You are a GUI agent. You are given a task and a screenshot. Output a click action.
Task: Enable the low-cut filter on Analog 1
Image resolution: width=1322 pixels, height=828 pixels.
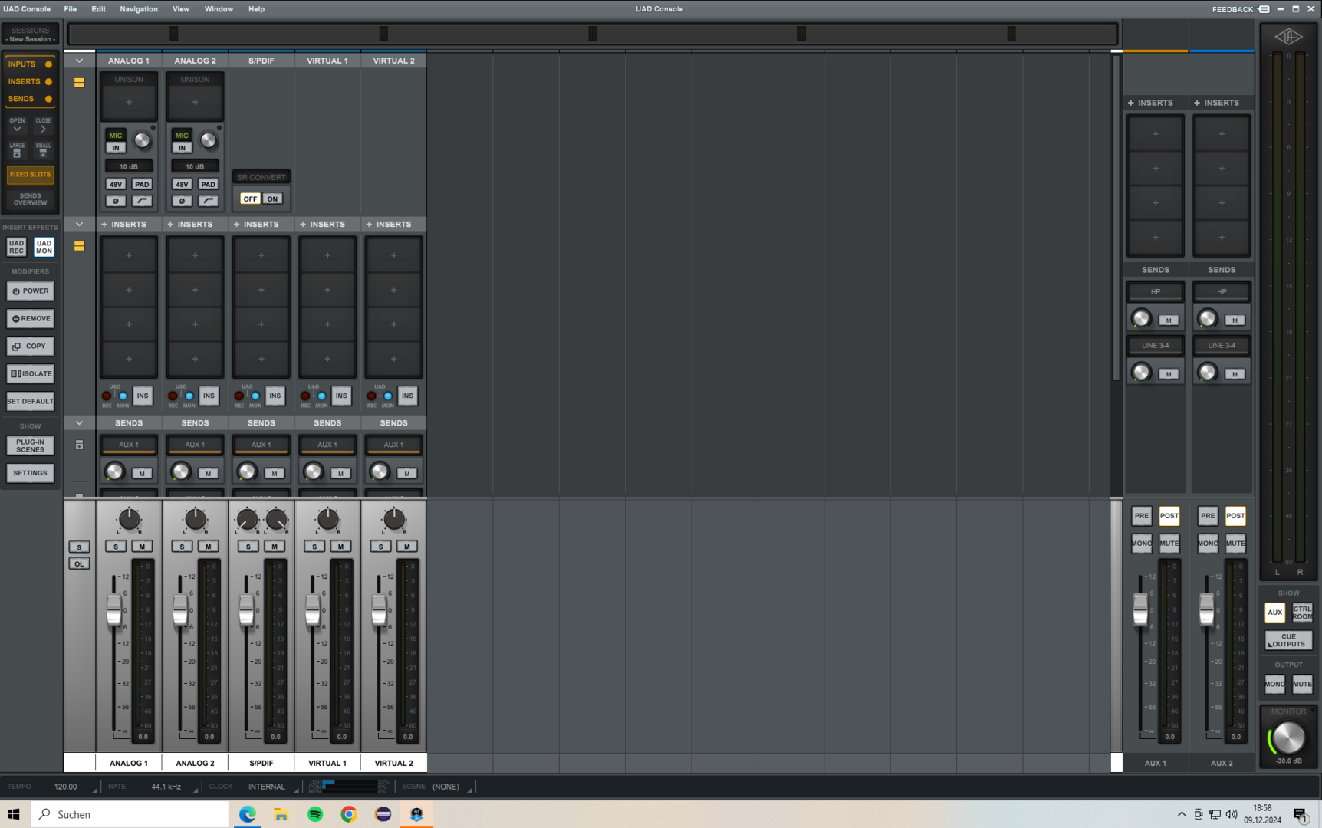(x=142, y=201)
